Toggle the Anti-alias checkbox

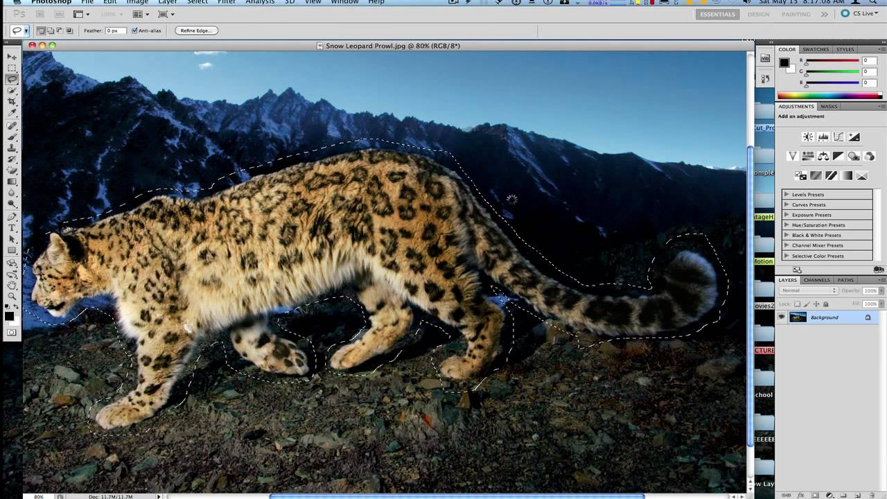tap(134, 30)
